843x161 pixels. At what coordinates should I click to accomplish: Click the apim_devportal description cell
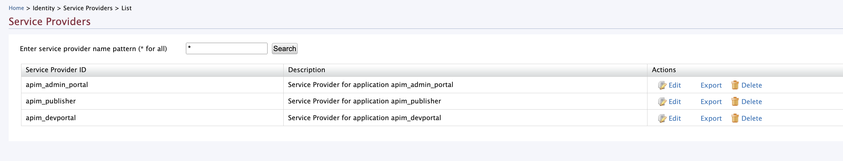[x=364, y=118]
